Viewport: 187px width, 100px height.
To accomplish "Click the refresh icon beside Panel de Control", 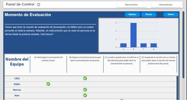I will click(x=39, y=5).
